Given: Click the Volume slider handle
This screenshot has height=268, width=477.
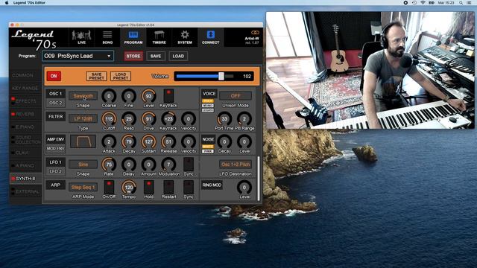Looking at the screenshot, I should click(x=221, y=76).
